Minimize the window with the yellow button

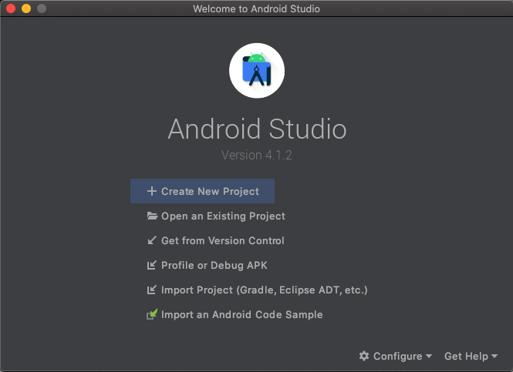click(26, 8)
